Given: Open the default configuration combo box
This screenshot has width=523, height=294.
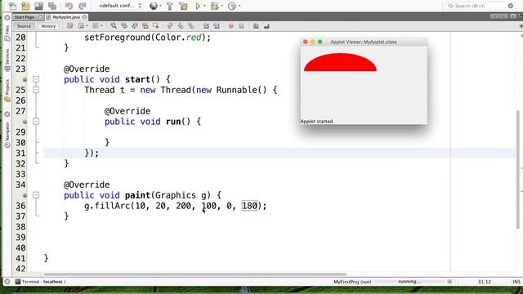Looking at the screenshot, I should click(120, 6).
